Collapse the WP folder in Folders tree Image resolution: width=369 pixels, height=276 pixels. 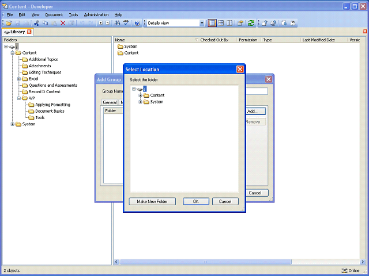click(19, 98)
